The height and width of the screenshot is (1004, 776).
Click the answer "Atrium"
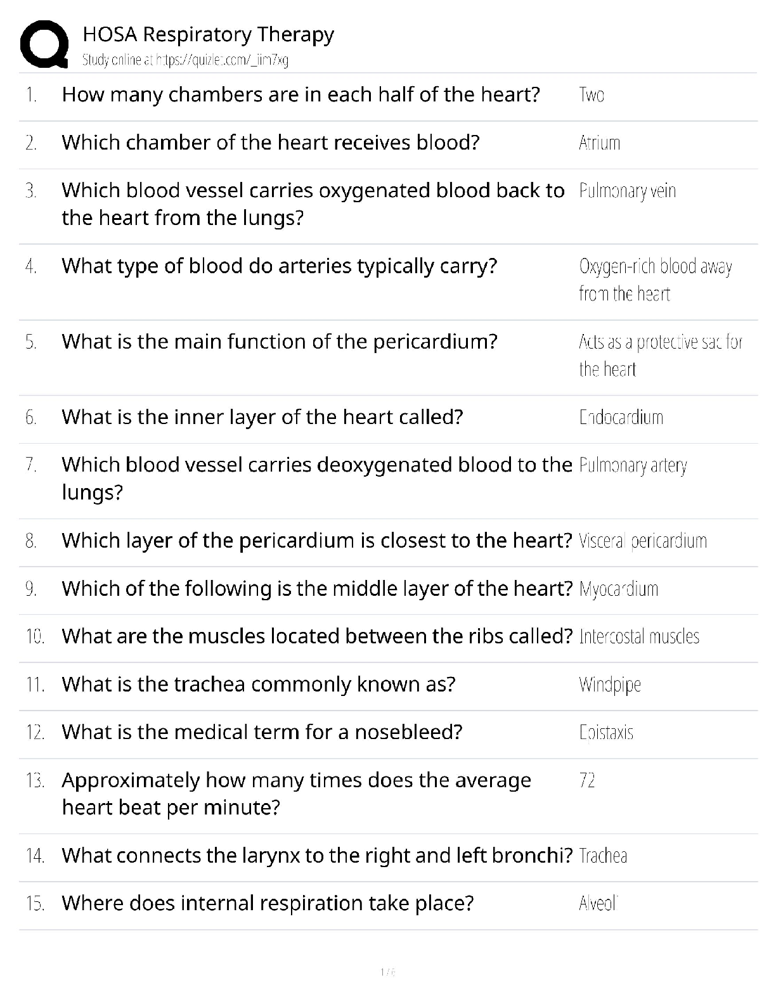click(599, 143)
